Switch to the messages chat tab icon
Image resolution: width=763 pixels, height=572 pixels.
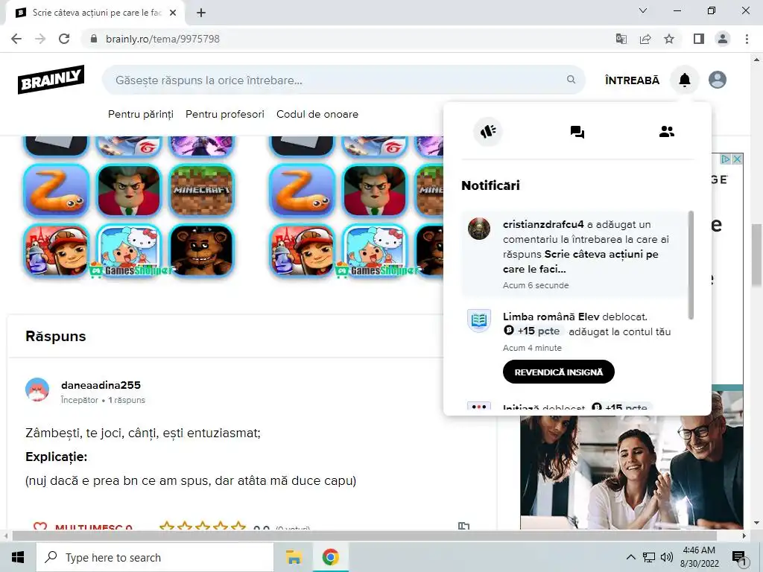(x=577, y=131)
